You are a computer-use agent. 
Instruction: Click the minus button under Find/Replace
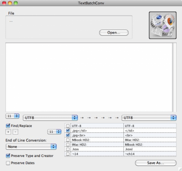tap(15, 132)
